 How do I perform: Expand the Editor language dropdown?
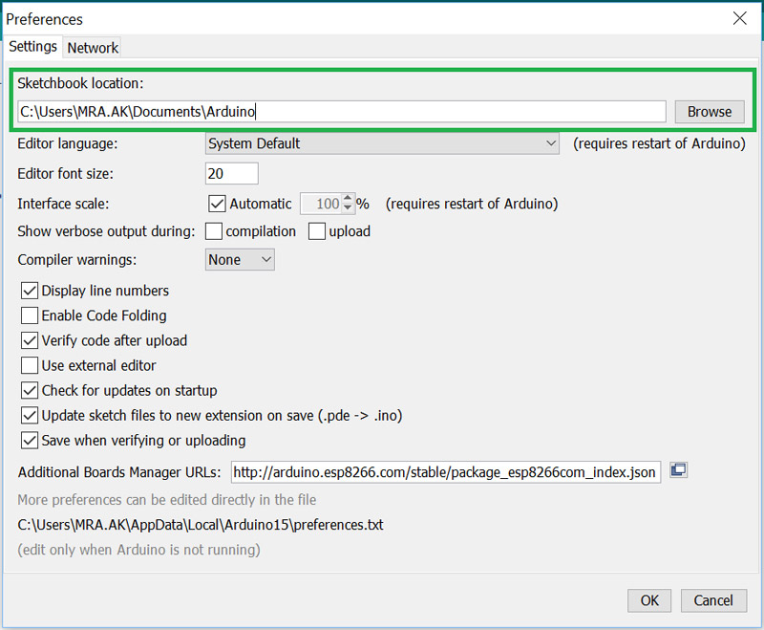click(382, 143)
